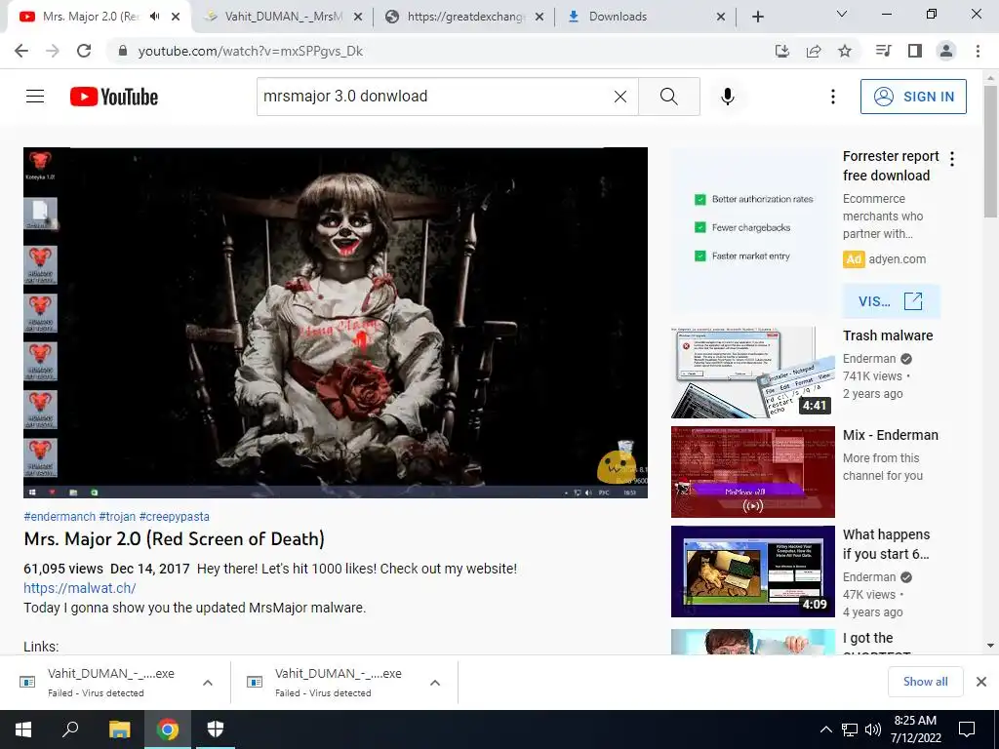Open the 'I got the' video title
Viewport: 999px width, 749px height.
(867, 638)
